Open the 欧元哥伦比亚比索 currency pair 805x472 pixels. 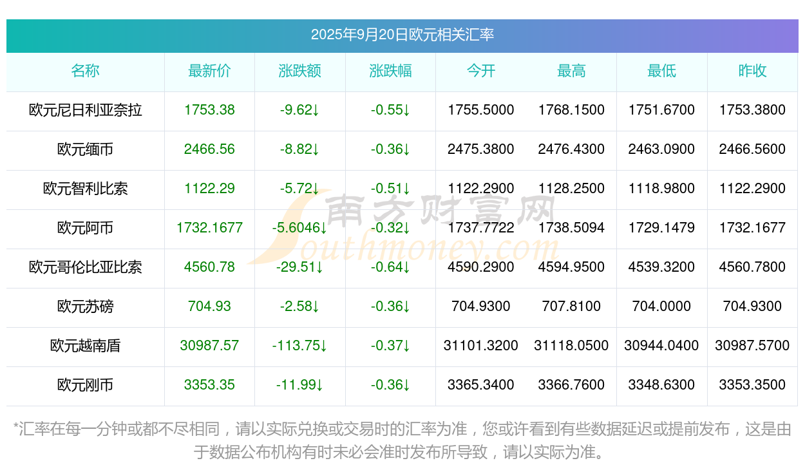pos(86,267)
